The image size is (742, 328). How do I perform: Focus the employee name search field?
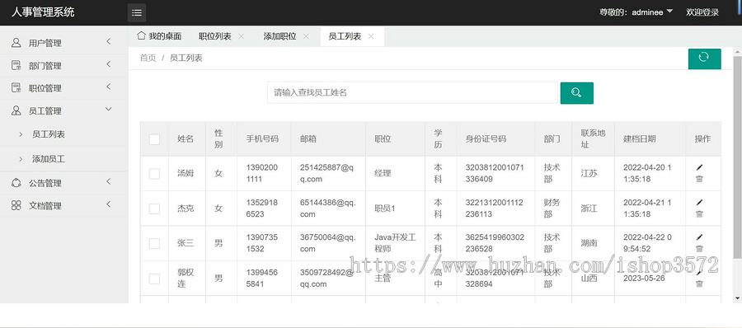[413, 93]
